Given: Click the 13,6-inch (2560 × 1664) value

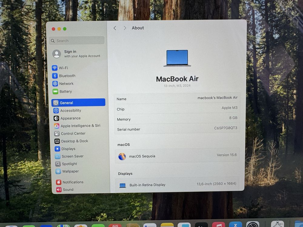Looking at the screenshot, I should [216, 184].
